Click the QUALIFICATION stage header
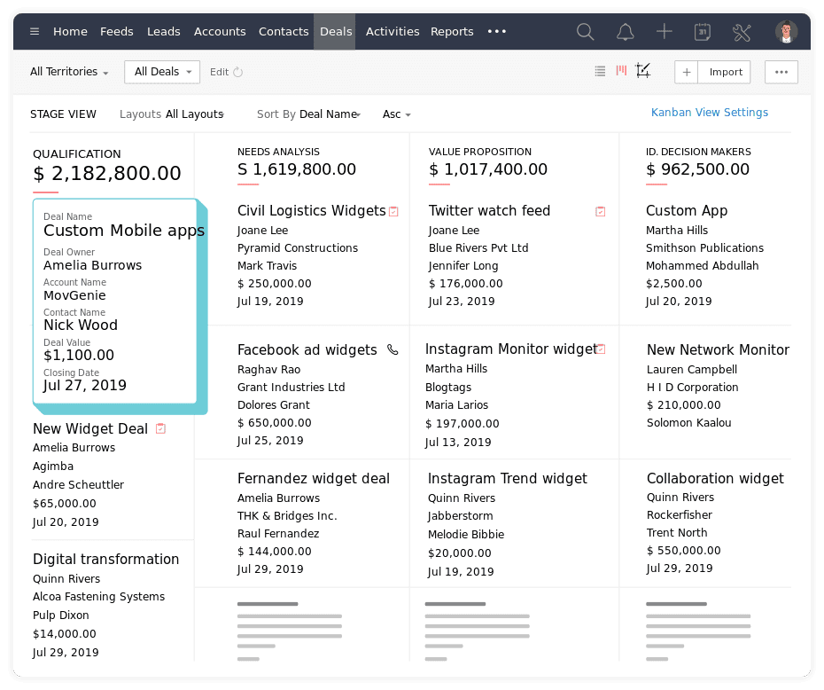This screenshot has width=824, height=690. coord(77,154)
